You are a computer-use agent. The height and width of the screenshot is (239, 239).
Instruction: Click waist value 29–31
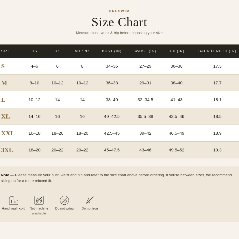(145, 83)
